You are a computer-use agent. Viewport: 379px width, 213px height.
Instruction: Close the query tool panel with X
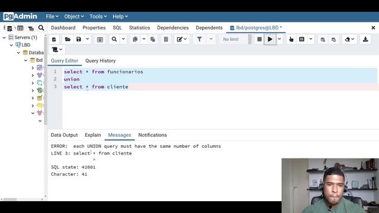[x=373, y=28]
